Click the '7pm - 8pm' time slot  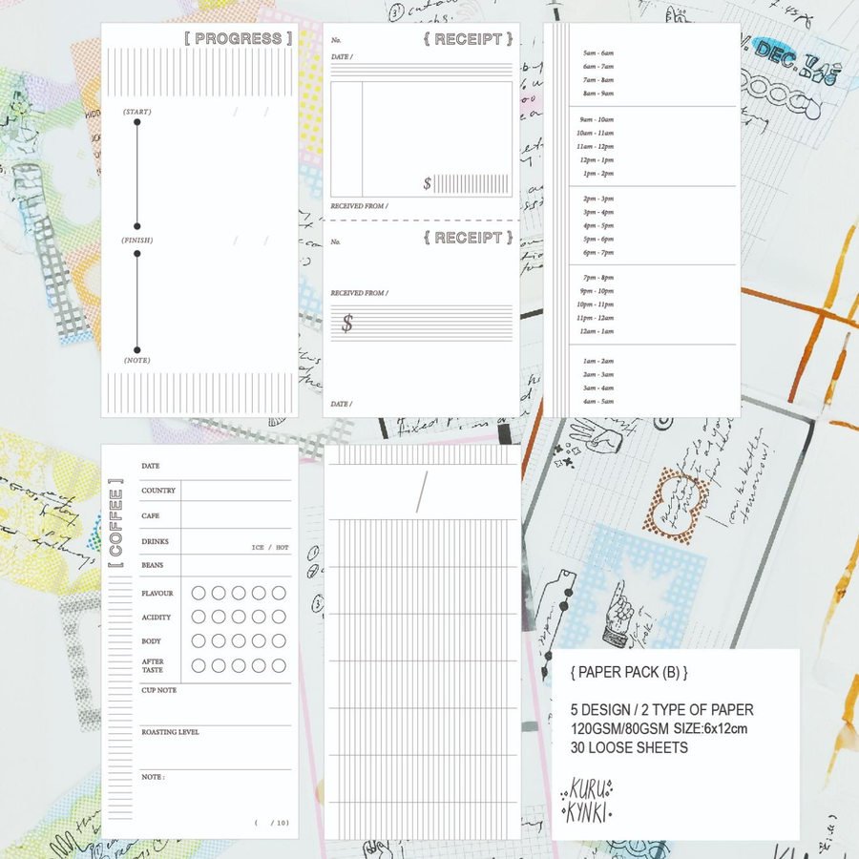[598, 278]
